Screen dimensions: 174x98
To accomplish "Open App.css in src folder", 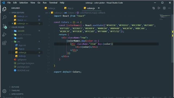I will pyautogui.click(x=22, y=45).
